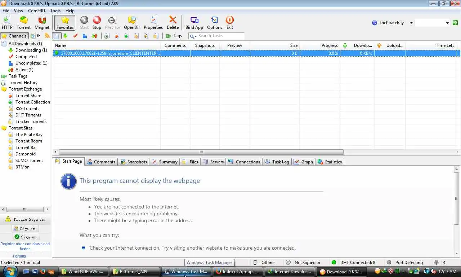Open the Help menu

[70, 11]
